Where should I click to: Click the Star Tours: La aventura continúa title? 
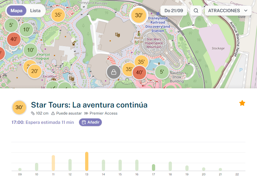pyautogui.click(x=89, y=104)
